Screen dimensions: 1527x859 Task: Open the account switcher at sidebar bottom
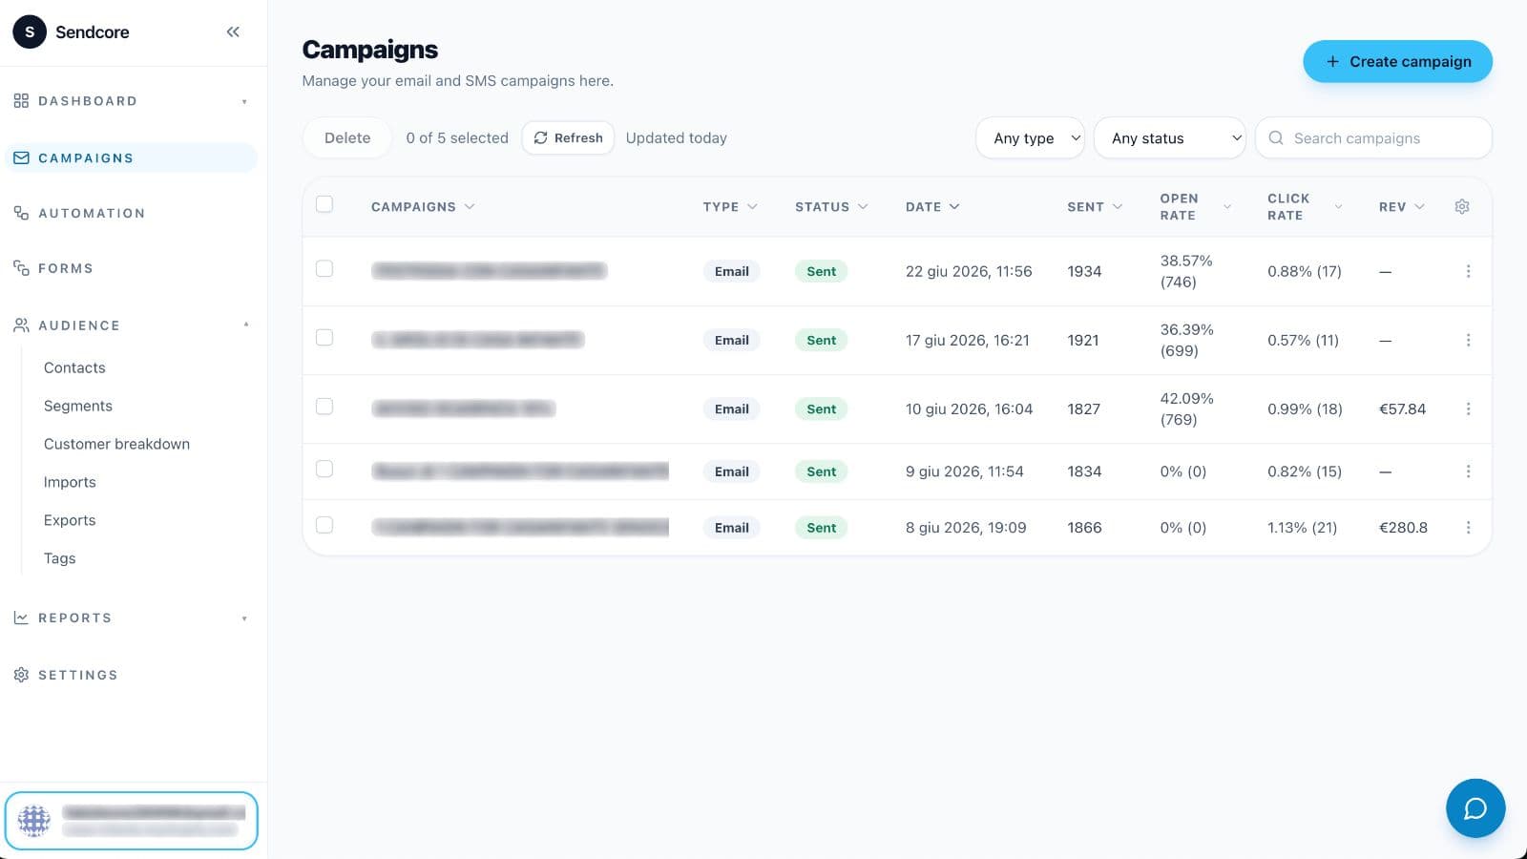[x=131, y=821]
